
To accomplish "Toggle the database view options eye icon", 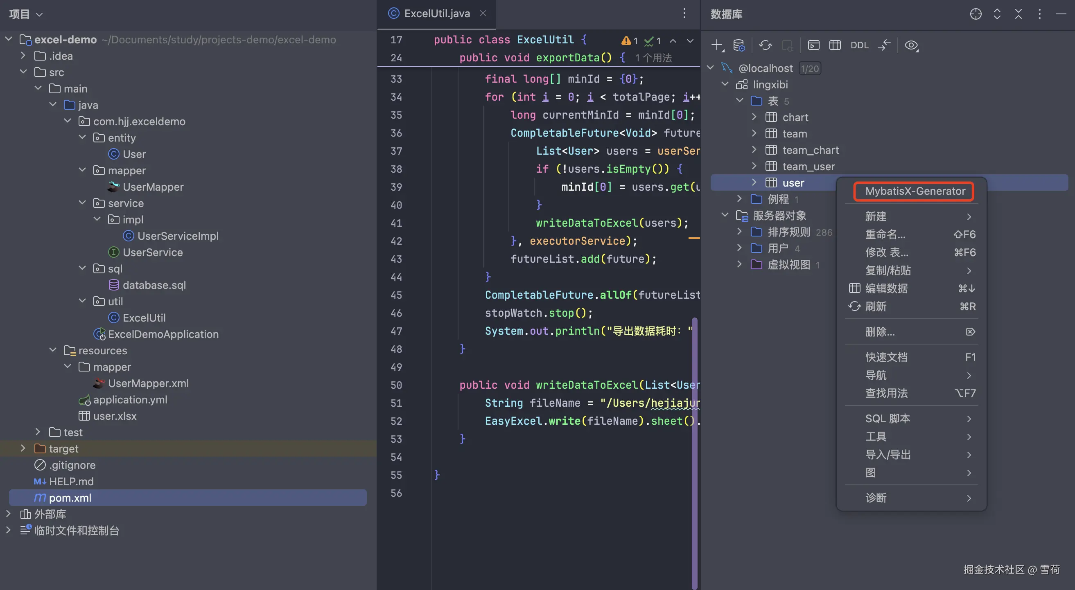I will tap(911, 45).
